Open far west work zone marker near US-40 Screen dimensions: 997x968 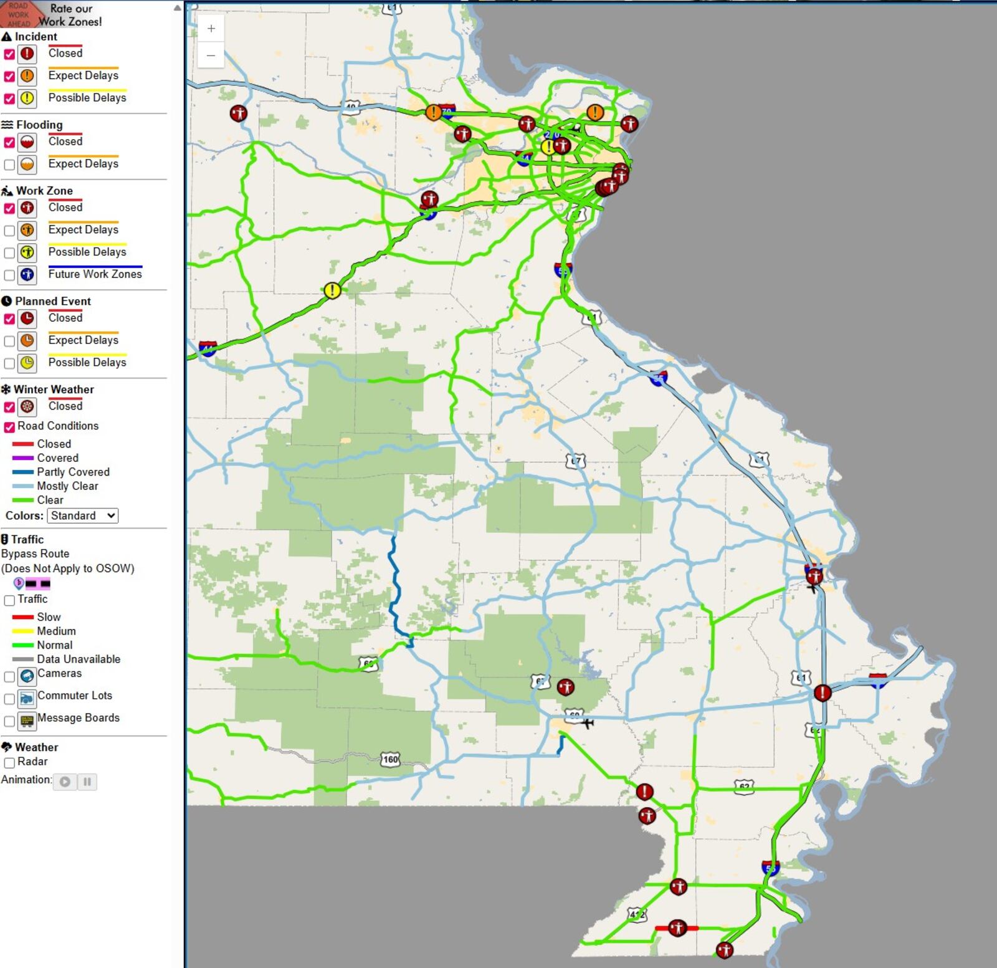(x=238, y=113)
